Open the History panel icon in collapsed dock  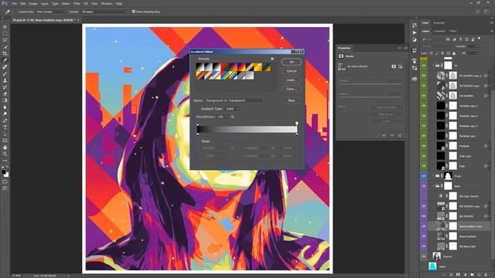(x=415, y=25)
